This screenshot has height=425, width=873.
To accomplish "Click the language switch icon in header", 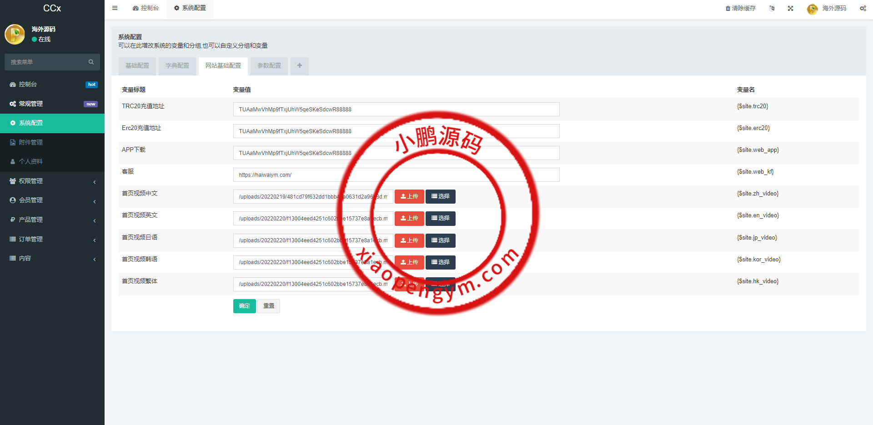I will (772, 9).
